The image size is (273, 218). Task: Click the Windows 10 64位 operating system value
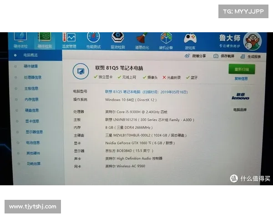click(131, 100)
